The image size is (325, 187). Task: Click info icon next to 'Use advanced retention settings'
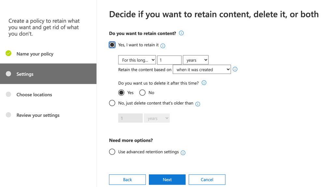click(183, 153)
